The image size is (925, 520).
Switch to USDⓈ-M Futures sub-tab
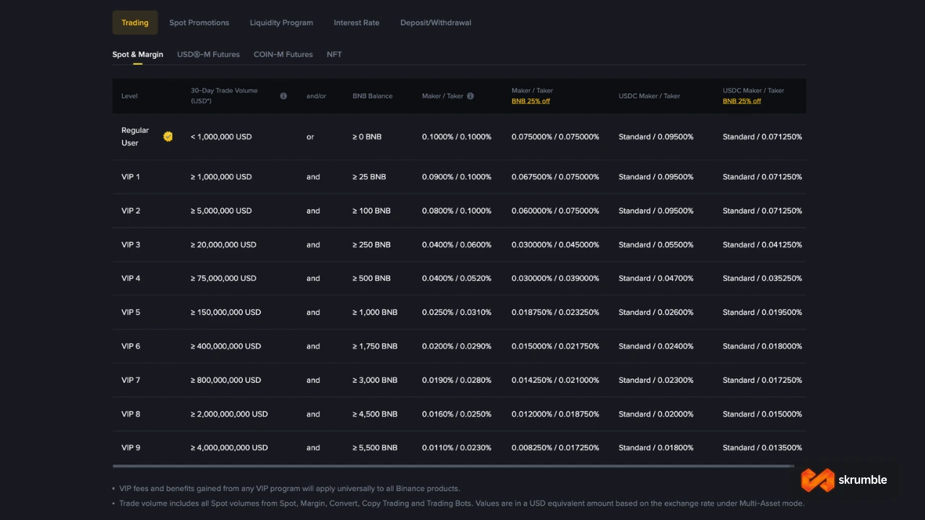pyautogui.click(x=208, y=54)
